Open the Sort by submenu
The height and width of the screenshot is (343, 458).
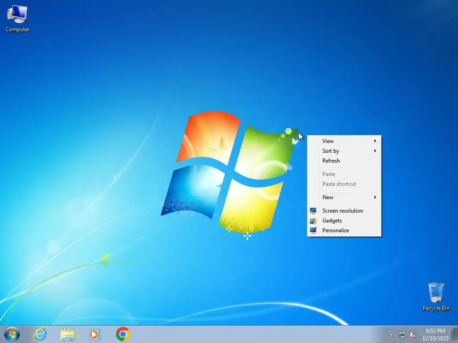344,151
